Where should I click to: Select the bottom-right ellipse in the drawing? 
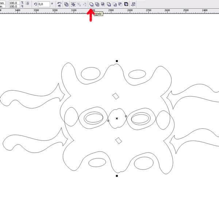click(144, 163)
